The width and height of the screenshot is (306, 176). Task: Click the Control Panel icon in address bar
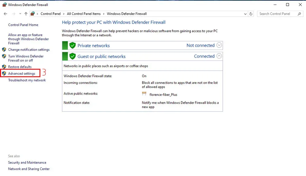33,13
